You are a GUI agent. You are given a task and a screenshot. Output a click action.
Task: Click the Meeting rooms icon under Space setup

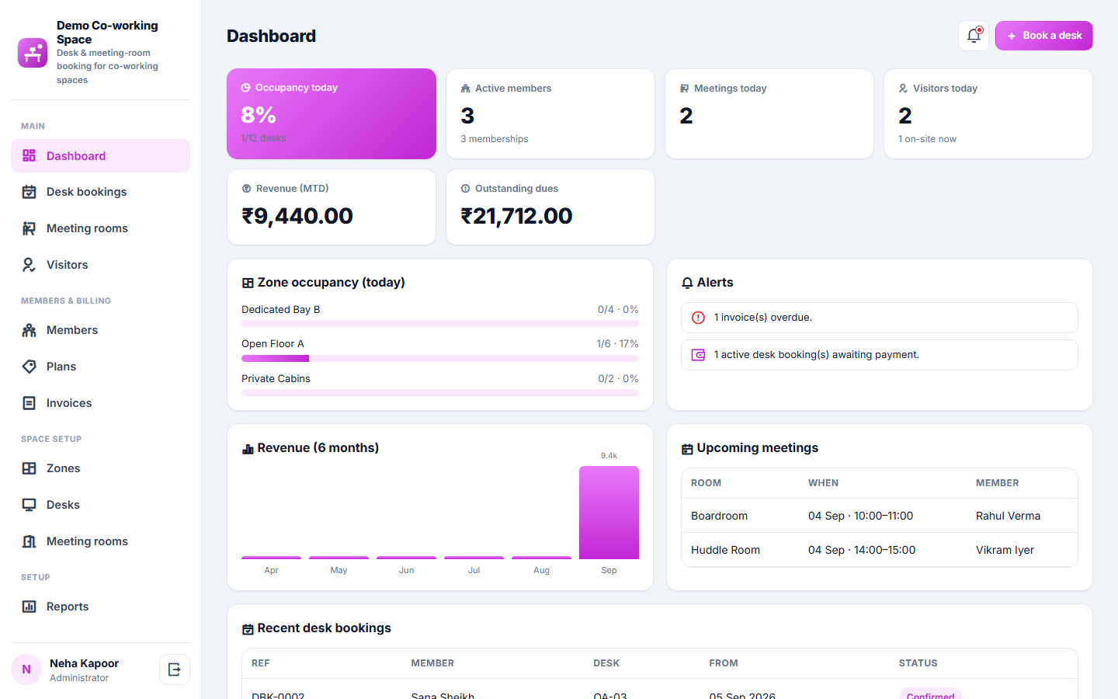click(x=30, y=541)
